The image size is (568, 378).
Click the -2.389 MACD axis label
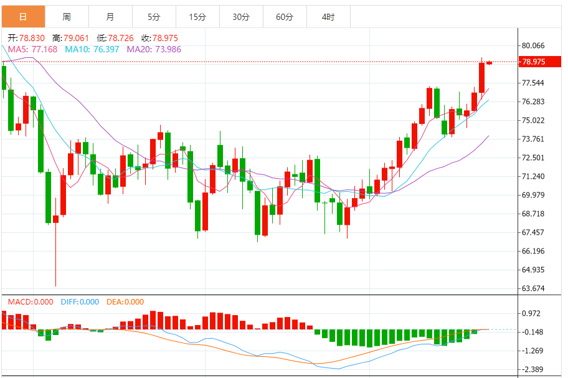pos(532,369)
